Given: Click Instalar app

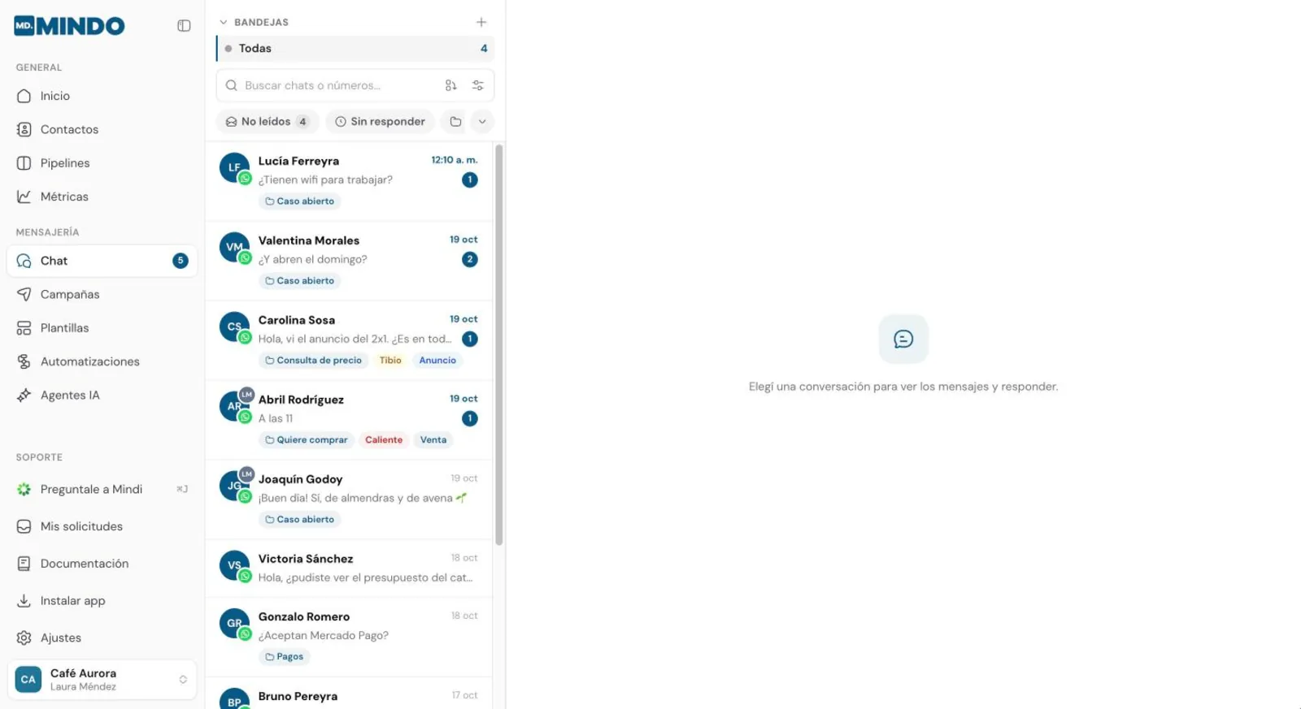Looking at the screenshot, I should coord(102,601).
